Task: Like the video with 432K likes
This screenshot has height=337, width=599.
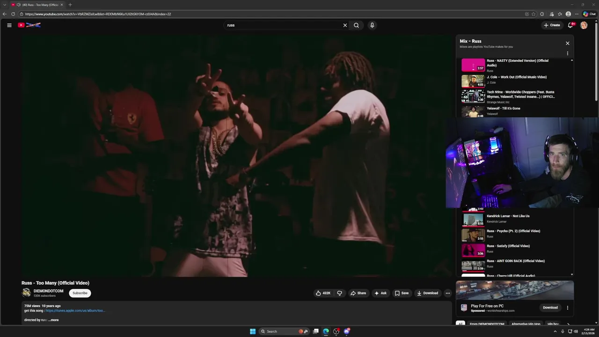Action: click(x=323, y=293)
